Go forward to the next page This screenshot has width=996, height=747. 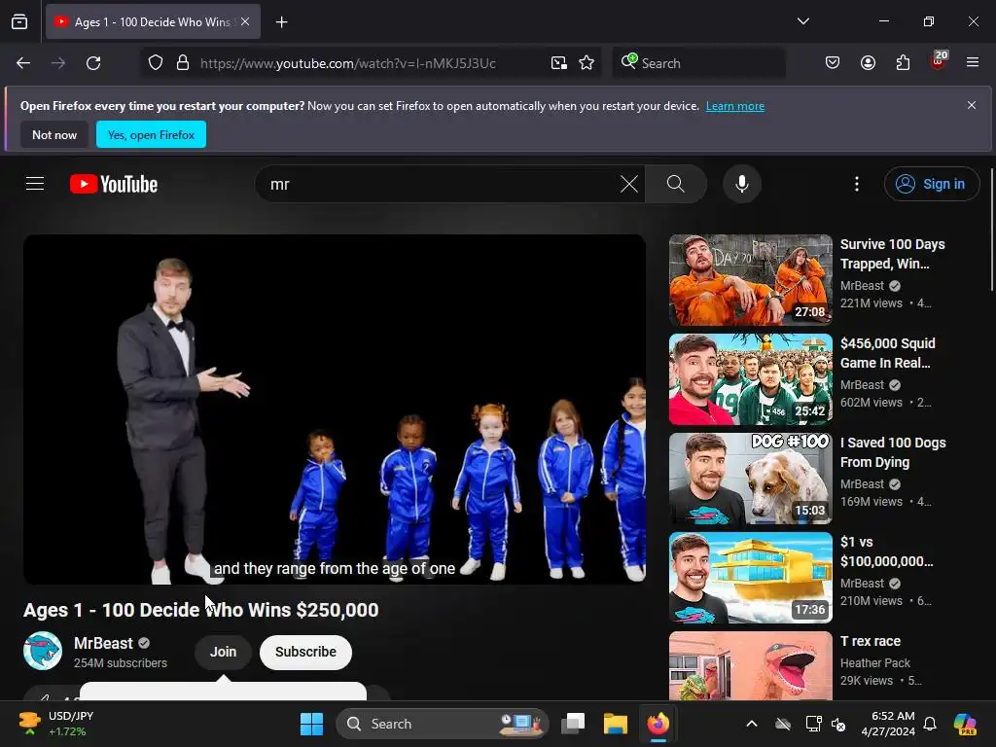[58, 63]
